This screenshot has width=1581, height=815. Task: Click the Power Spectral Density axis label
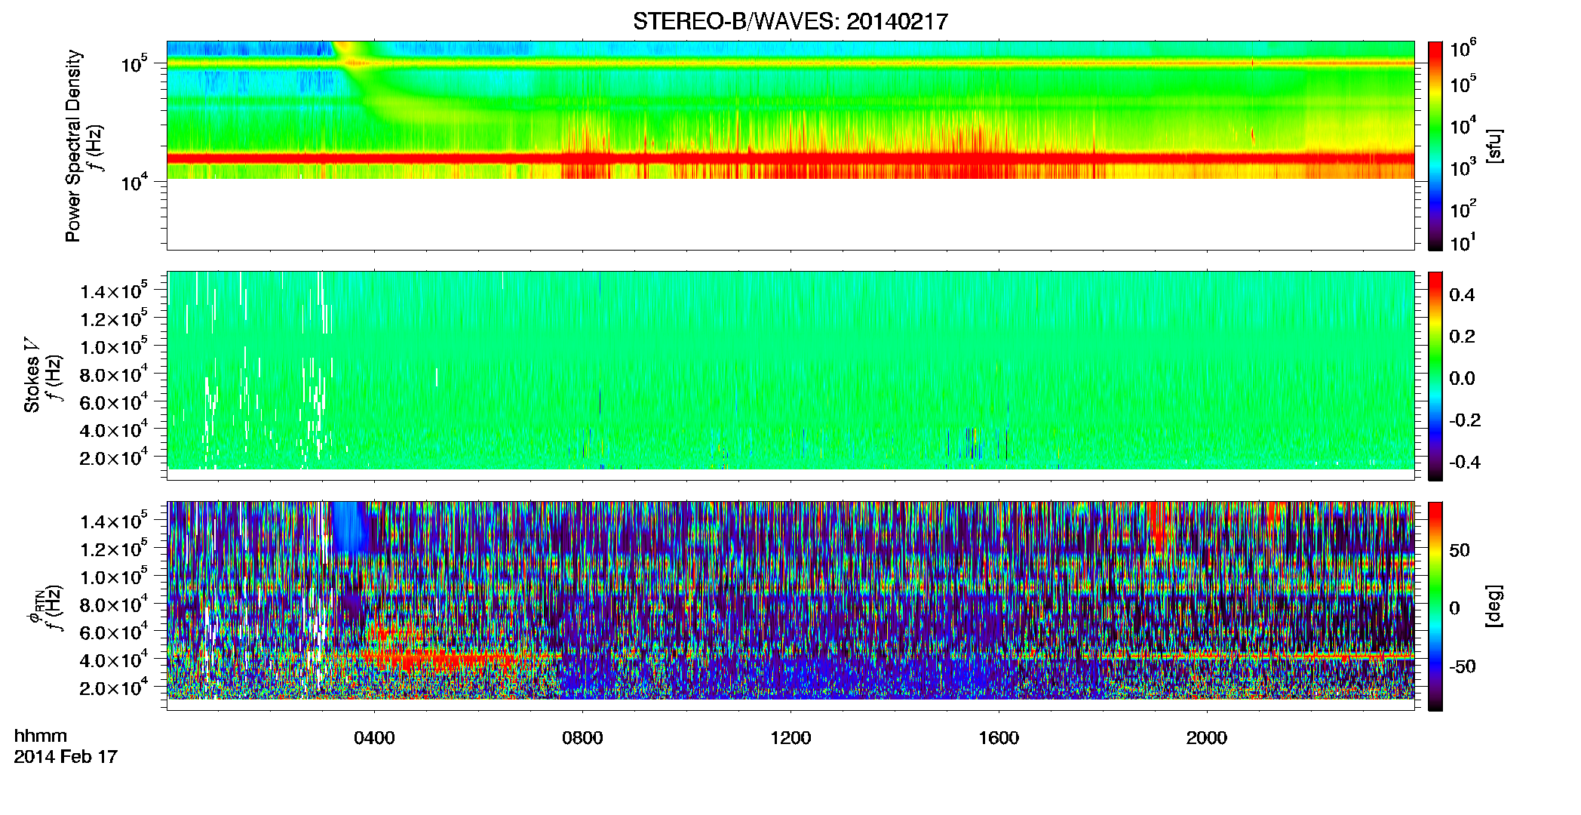73,146
